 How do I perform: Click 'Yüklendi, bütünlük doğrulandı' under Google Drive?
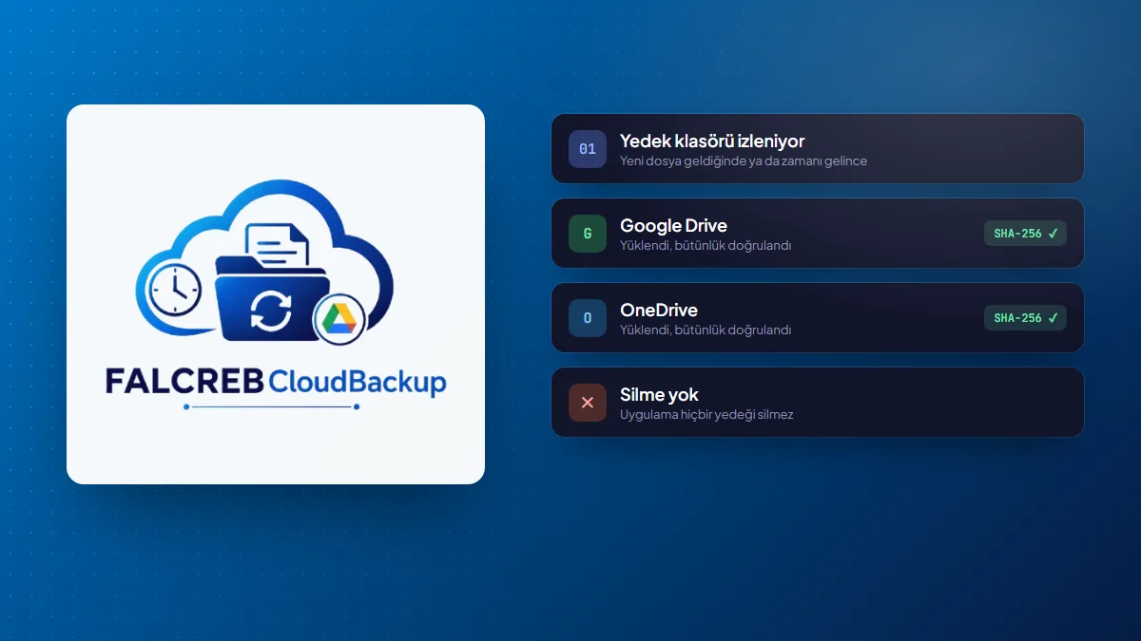click(706, 245)
